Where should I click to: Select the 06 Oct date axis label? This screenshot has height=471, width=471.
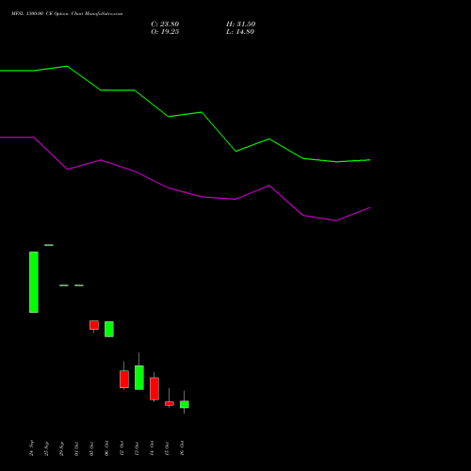[x=106, y=448]
